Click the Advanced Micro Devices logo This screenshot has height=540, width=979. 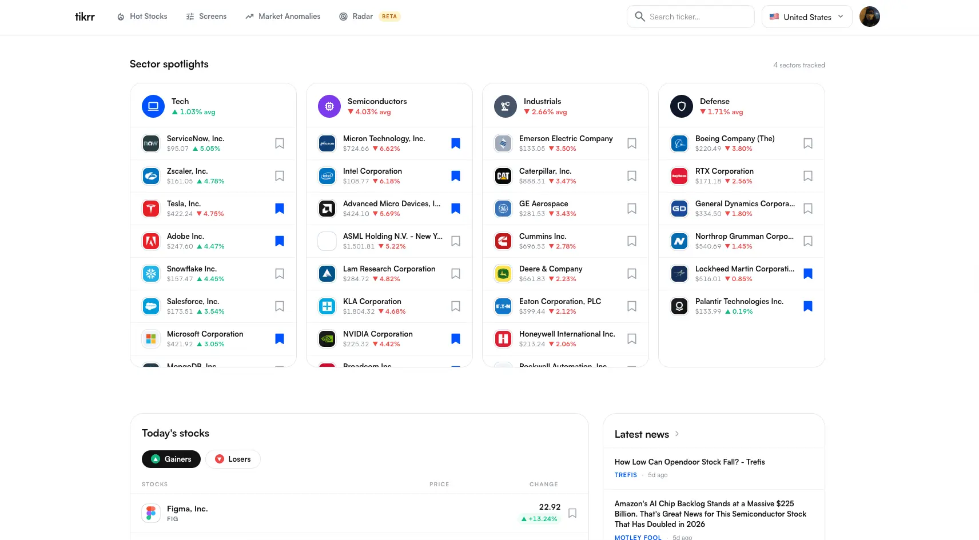pos(327,209)
